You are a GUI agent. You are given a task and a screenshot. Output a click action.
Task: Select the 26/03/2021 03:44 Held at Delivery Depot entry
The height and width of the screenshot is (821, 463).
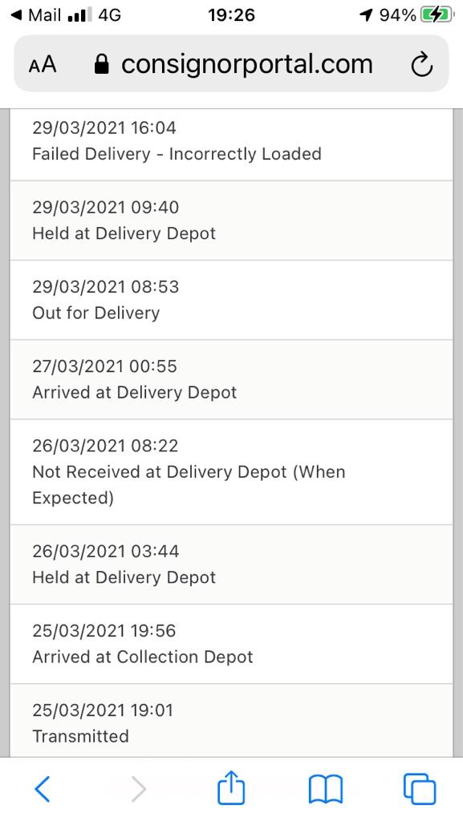(x=231, y=564)
